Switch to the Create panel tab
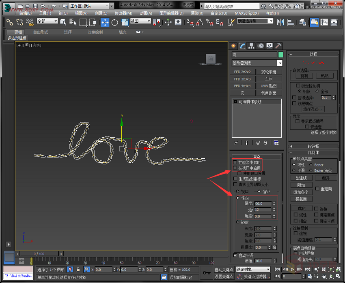Screen dimensions: 345x283 (233, 46)
